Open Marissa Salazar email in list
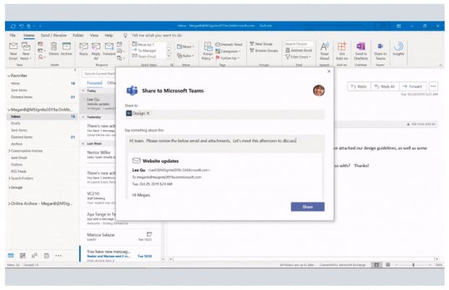The height and width of the screenshot is (290, 449). point(120,236)
